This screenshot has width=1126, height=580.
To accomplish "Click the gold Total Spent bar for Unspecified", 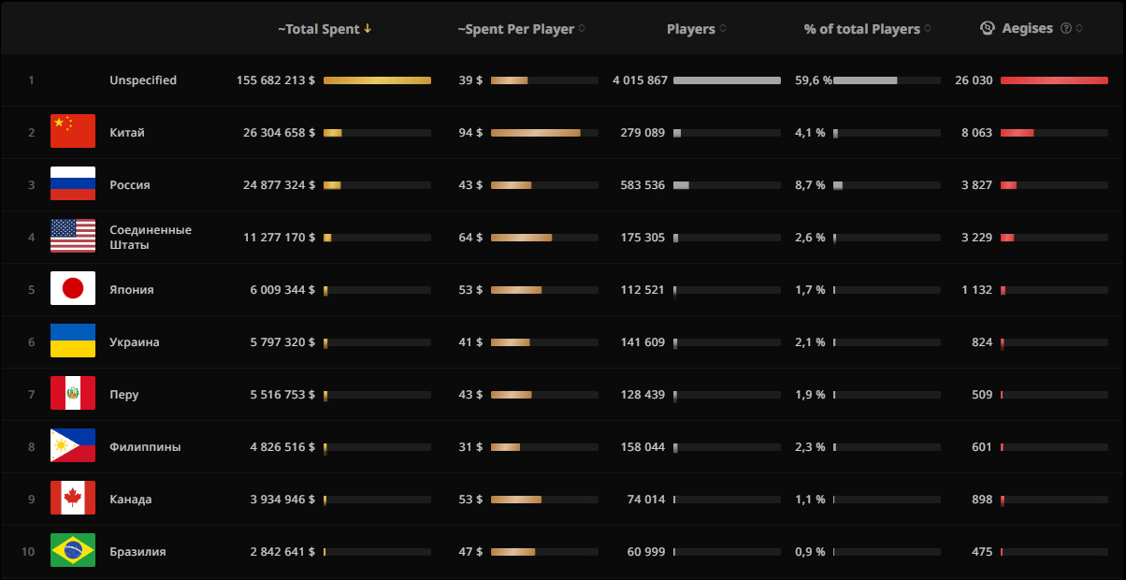I will pyautogui.click(x=377, y=80).
